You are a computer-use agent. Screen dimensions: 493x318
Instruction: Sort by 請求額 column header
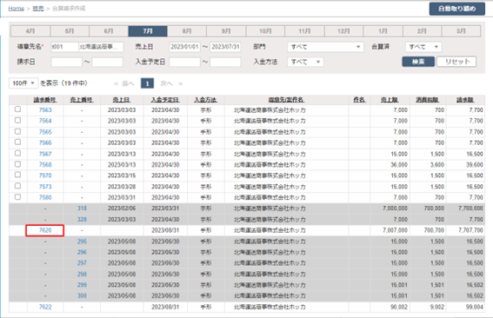[466, 100]
